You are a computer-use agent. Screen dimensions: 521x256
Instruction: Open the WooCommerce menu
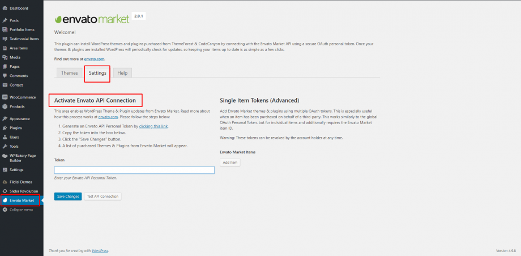(x=22, y=97)
